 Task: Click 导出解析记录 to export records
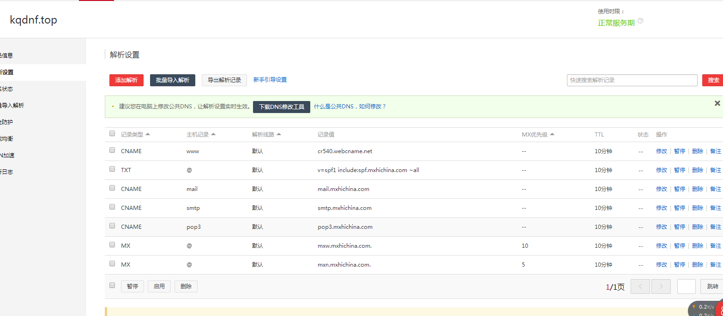224,80
